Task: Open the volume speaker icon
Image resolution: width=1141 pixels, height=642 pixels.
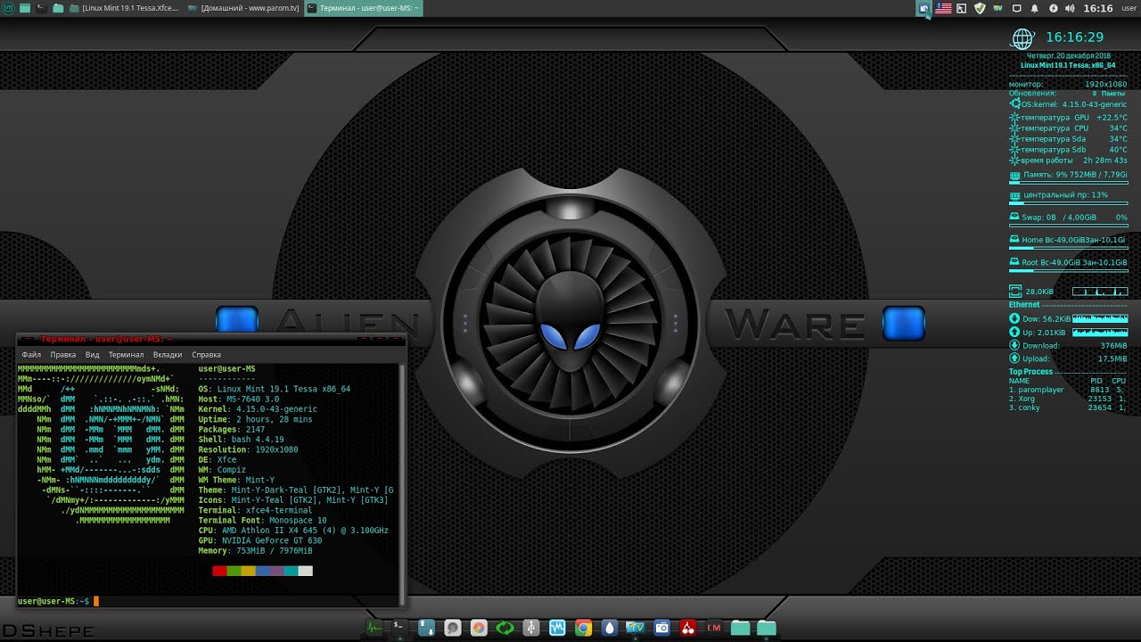Action: 1070,8
